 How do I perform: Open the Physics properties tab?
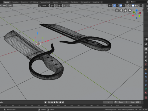pos(146,81)
